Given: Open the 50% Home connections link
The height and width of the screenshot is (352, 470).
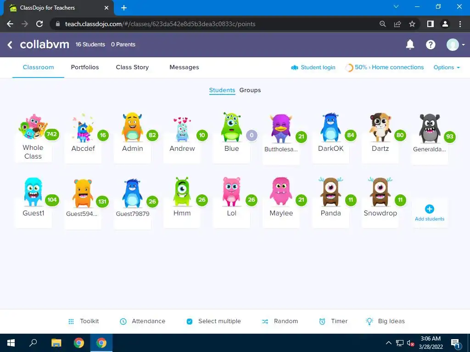Looking at the screenshot, I should [x=389, y=67].
